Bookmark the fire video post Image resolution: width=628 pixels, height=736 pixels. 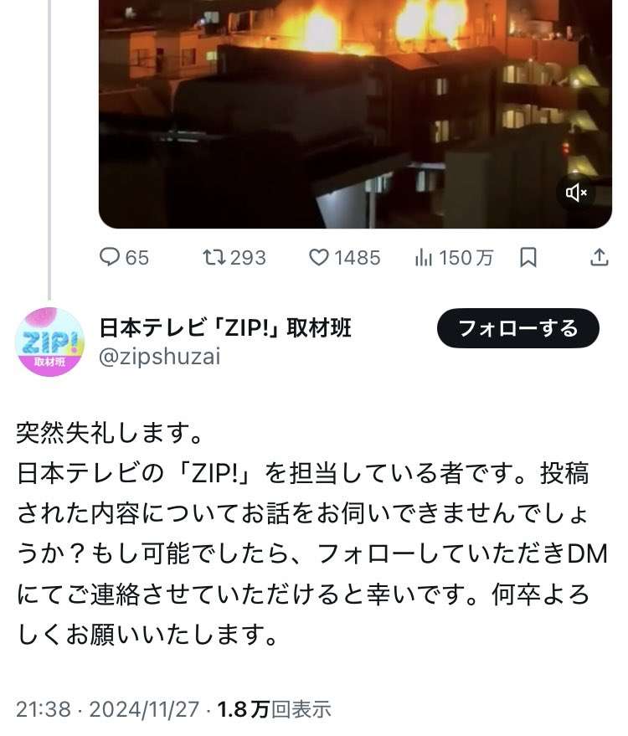click(x=528, y=257)
